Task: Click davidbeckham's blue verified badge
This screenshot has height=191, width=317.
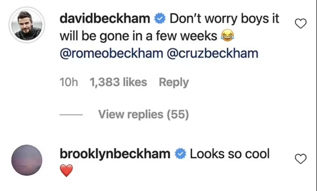Action: [x=160, y=19]
